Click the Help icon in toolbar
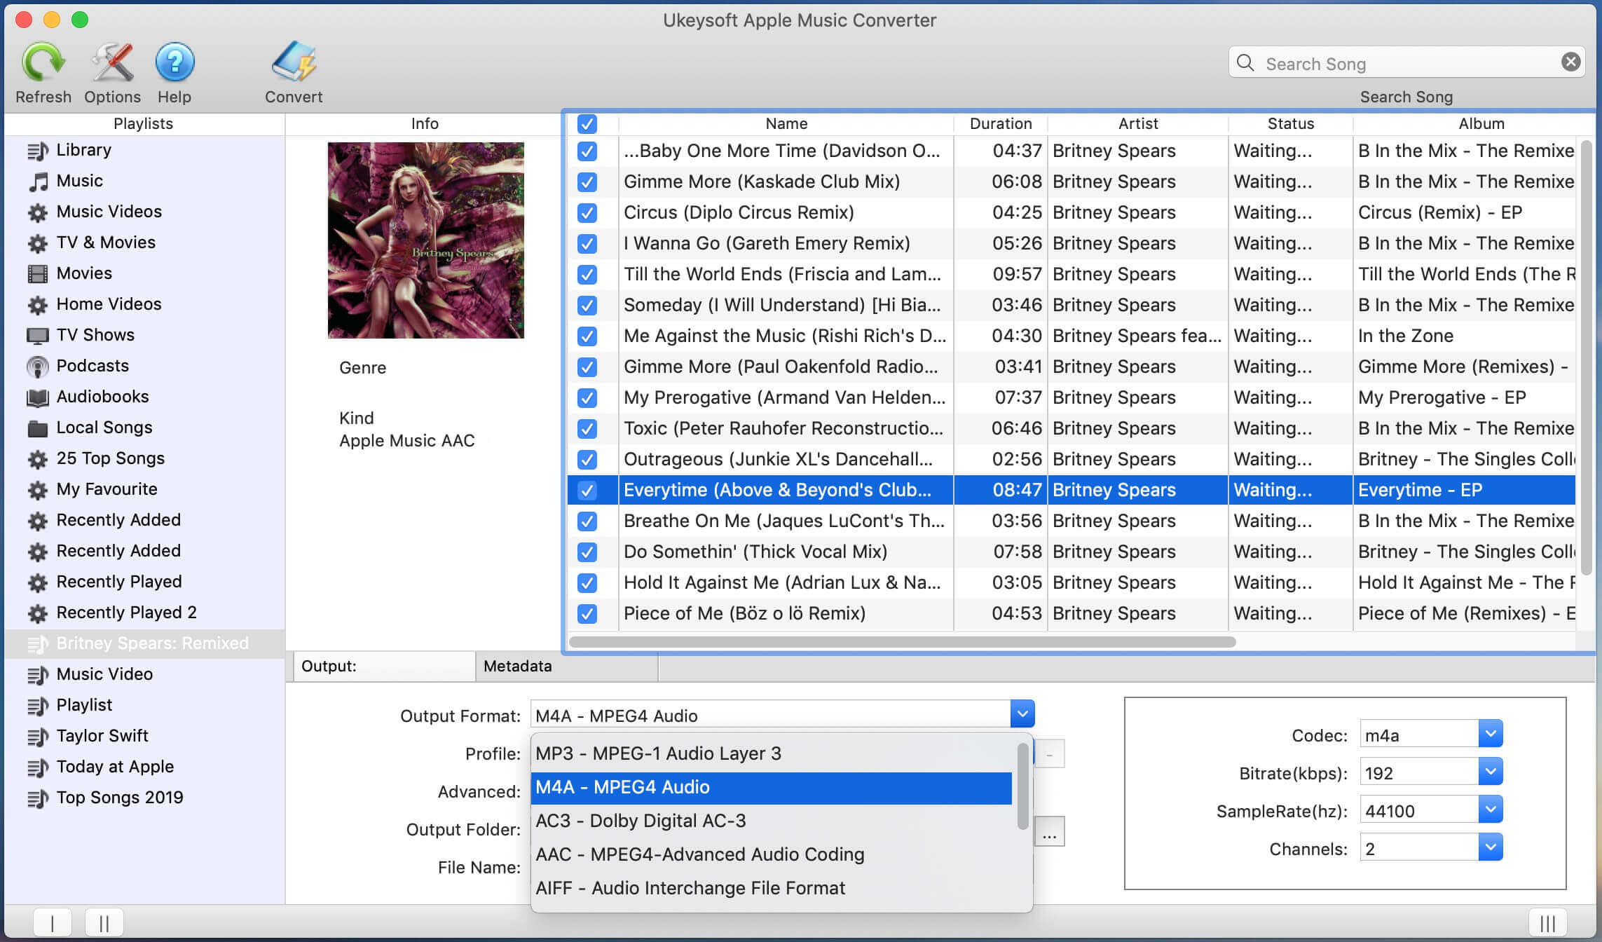The width and height of the screenshot is (1602, 942). 174,62
